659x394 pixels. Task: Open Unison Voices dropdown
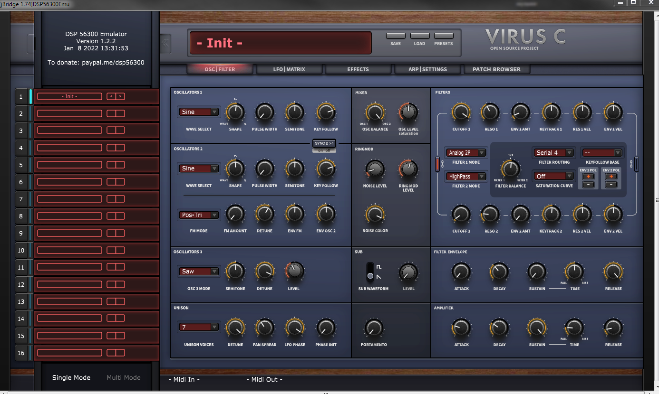pos(199,327)
